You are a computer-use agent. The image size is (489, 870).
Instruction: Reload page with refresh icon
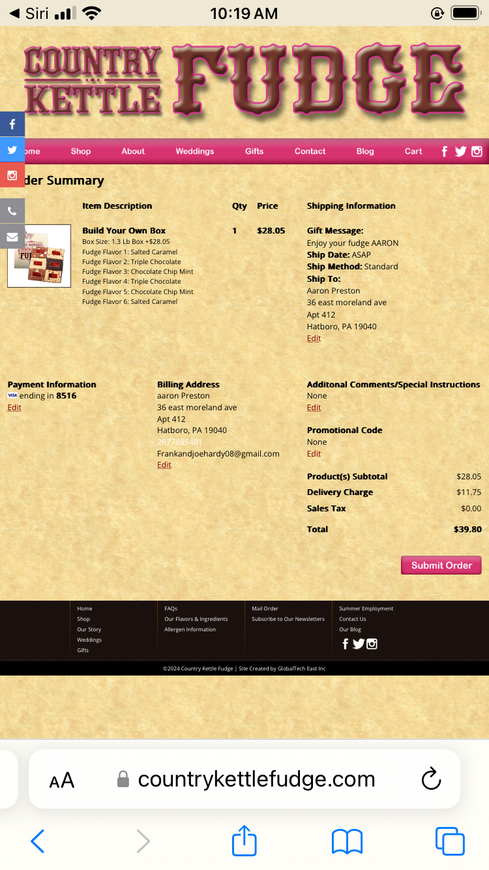tap(431, 779)
